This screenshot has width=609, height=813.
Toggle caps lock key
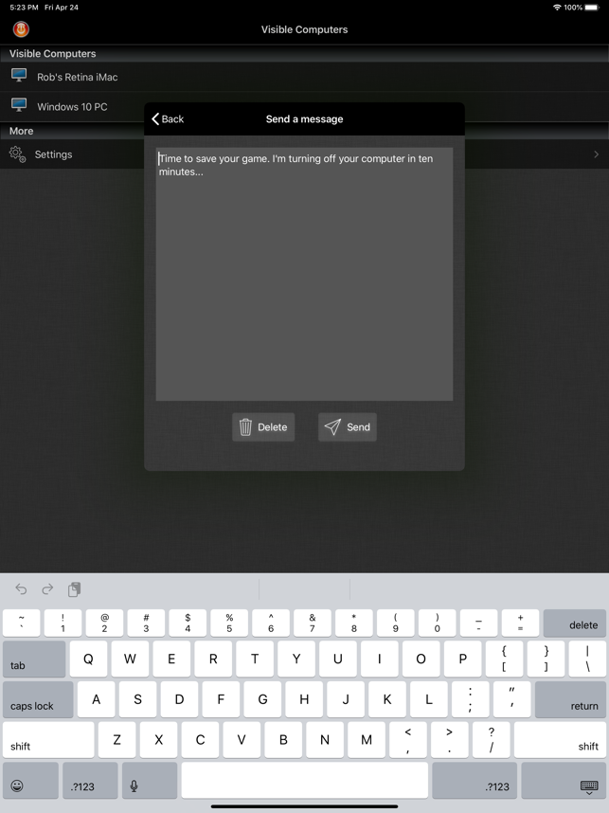38,700
